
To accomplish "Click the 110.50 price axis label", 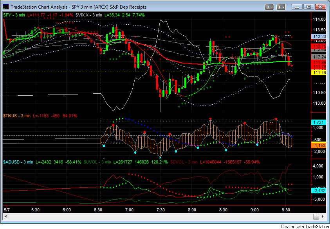I will 319,93.
